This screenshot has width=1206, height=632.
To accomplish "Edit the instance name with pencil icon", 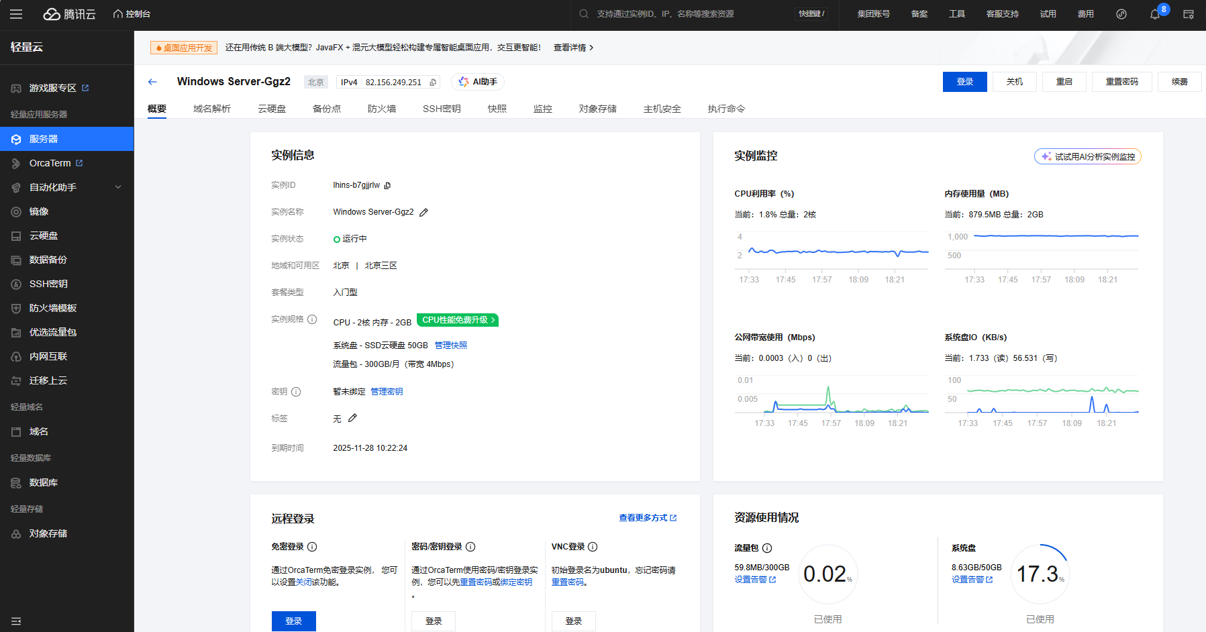I will (423, 213).
